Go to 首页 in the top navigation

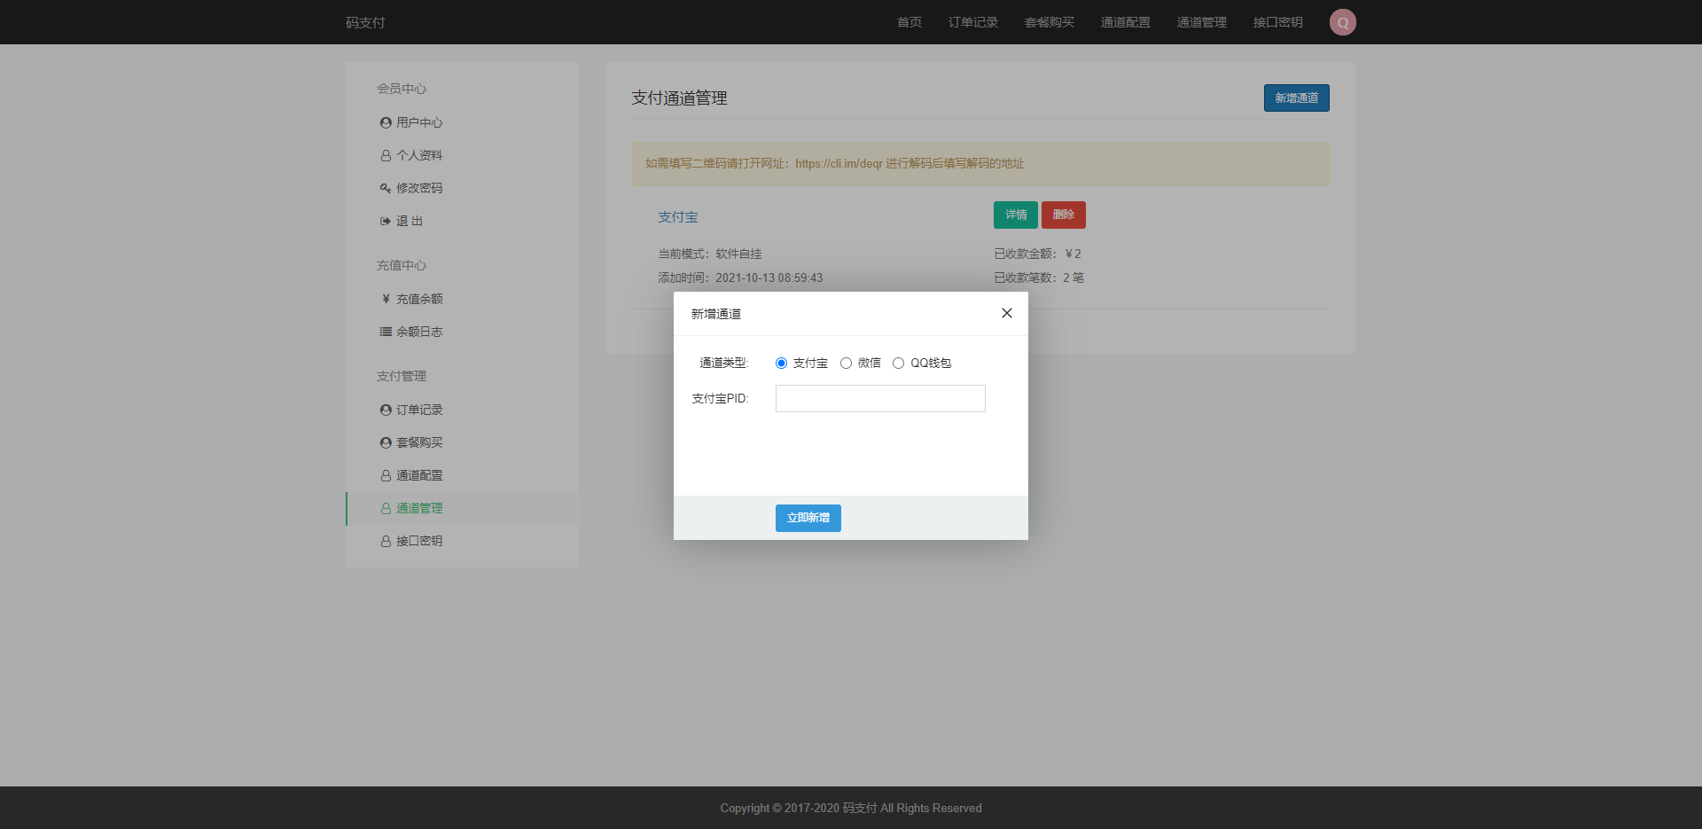(909, 22)
